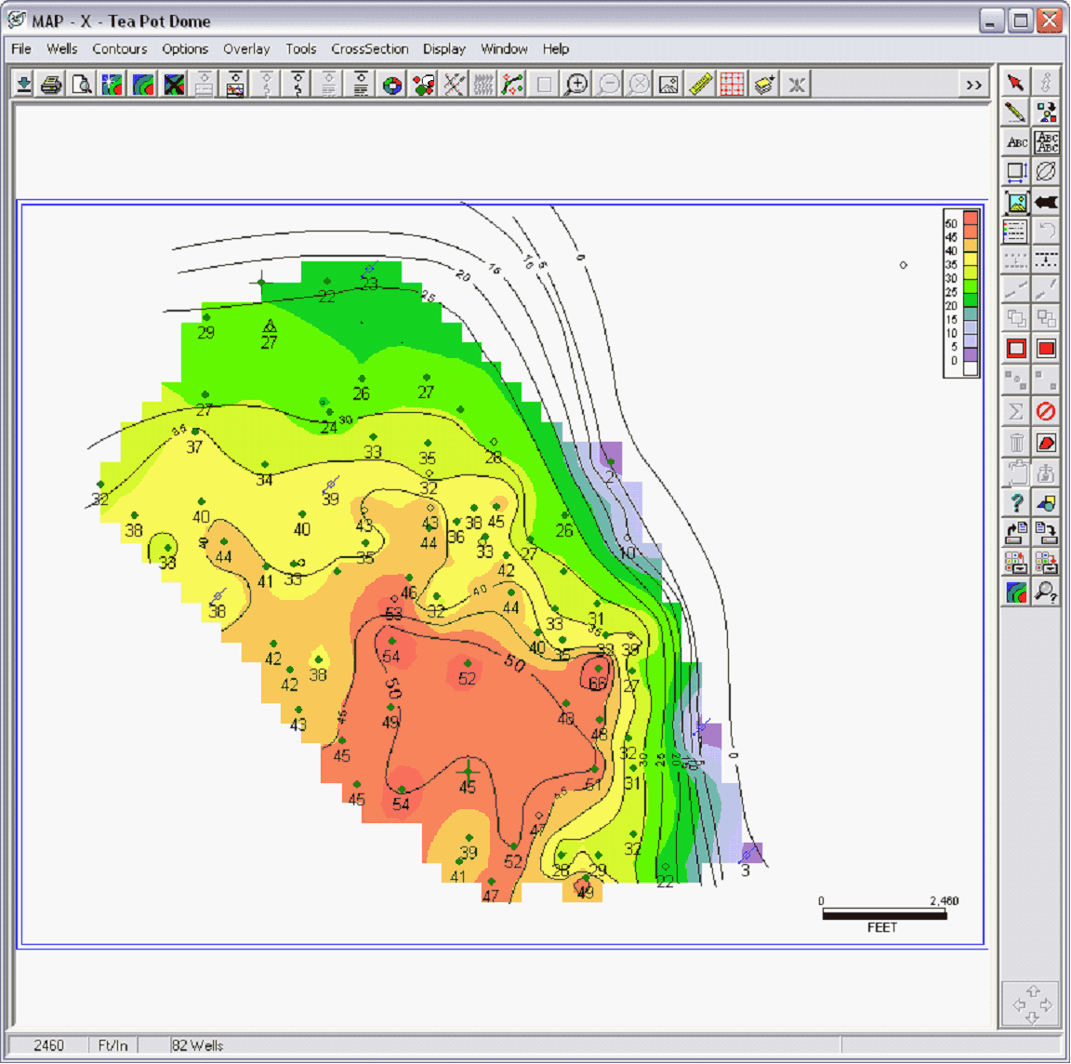This screenshot has height=1064, width=1071.
Task: Choose the pencil drawing tool
Action: [x=1015, y=113]
